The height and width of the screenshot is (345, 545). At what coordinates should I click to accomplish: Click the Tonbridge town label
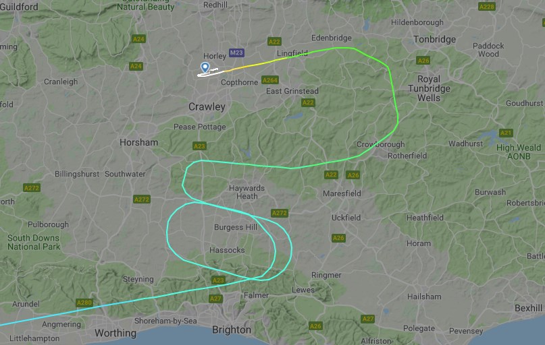pos(434,40)
